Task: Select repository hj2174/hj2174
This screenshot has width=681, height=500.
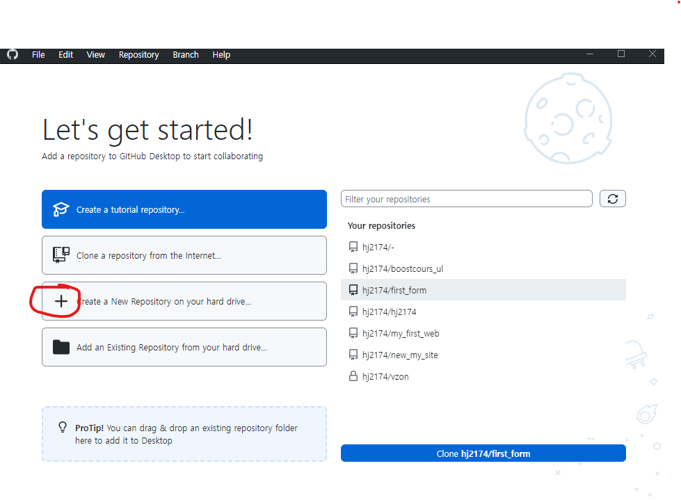Action: pos(483,312)
